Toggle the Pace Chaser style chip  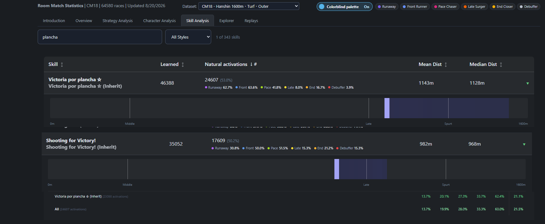(x=445, y=7)
